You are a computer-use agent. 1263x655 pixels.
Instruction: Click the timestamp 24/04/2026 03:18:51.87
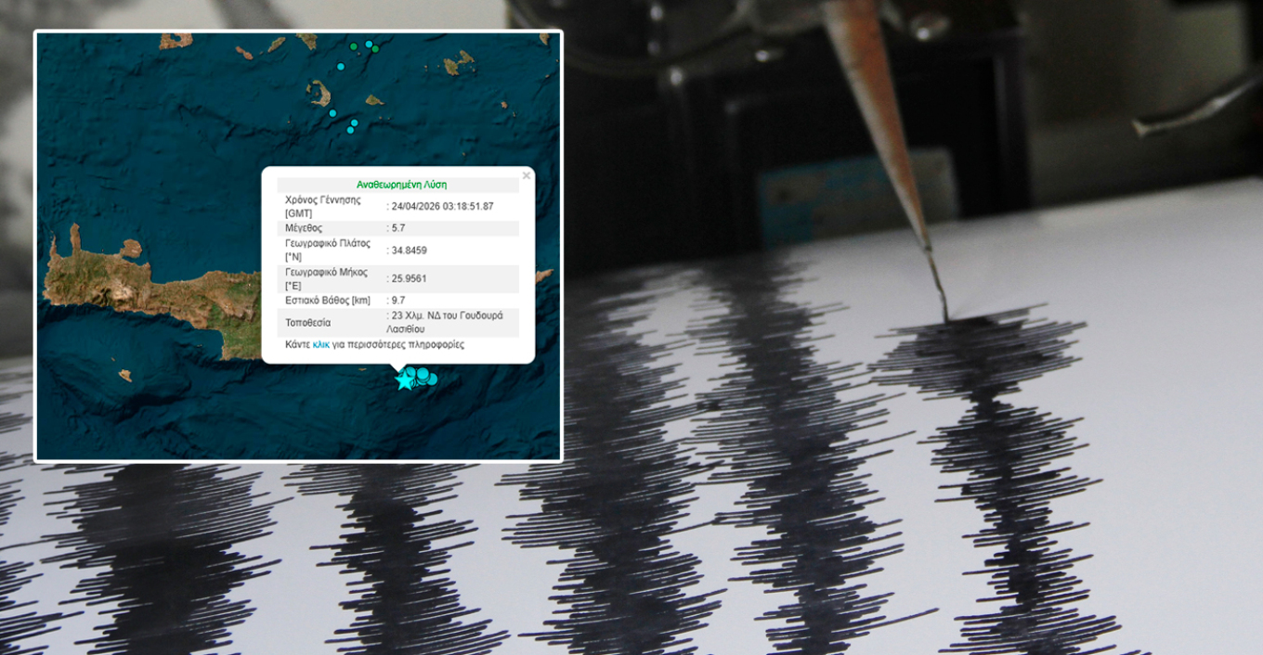point(442,206)
